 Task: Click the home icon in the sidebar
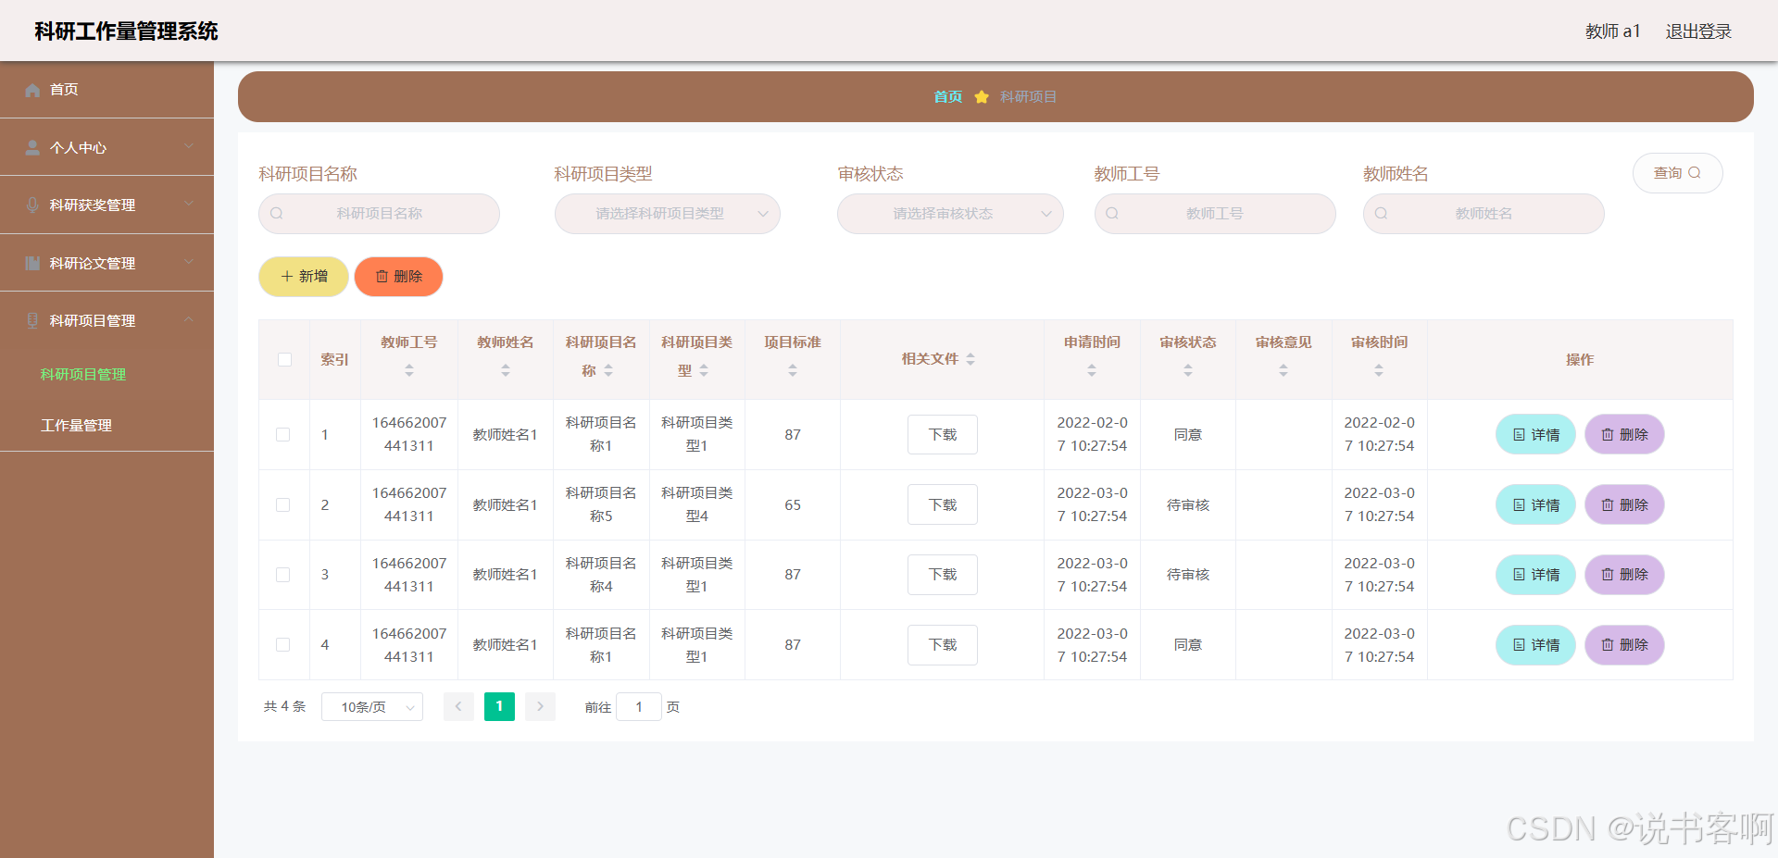pos(32,90)
